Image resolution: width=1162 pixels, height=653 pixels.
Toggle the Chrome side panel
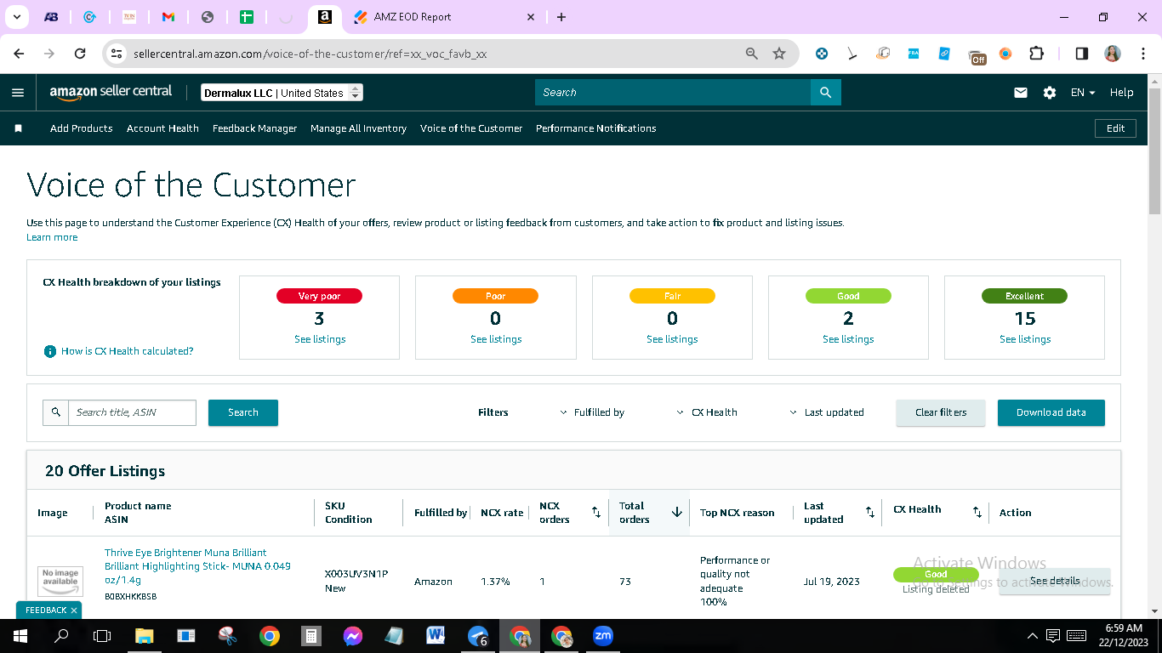1082,54
